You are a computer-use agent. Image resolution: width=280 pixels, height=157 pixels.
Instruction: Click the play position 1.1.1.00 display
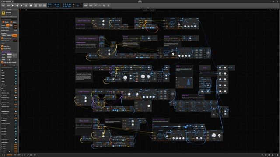[67, 4]
